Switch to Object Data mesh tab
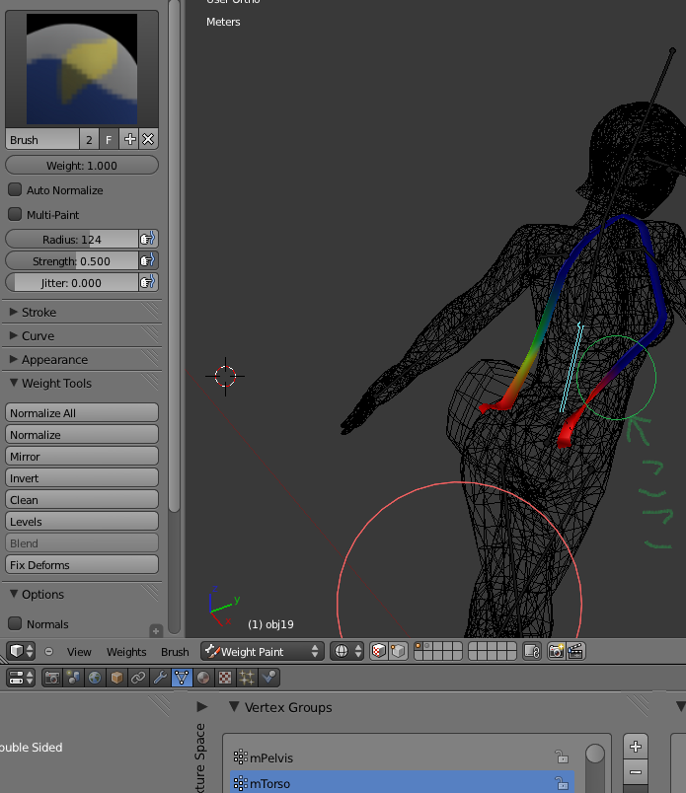The height and width of the screenshot is (793, 686). pos(182,678)
